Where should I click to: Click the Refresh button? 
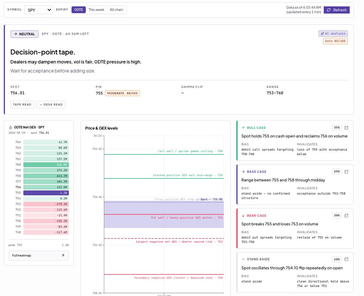coord(337,10)
